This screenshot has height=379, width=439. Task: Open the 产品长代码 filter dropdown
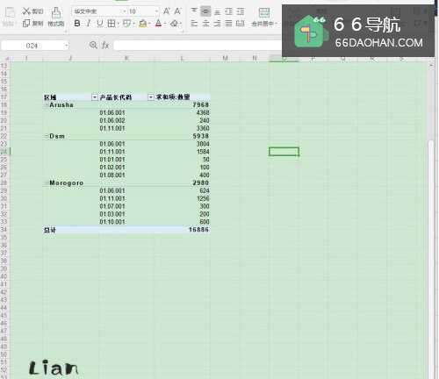150,97
